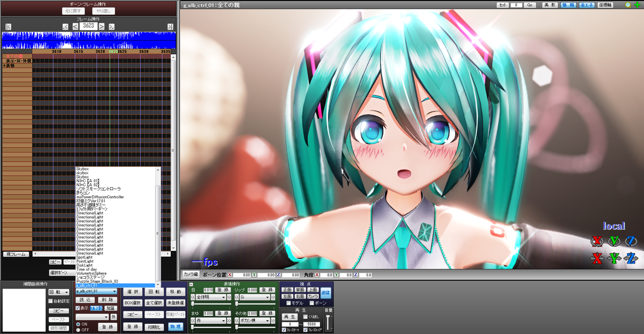Viewport: 644px width, 334px height.
Task: Adjust the lip morph slider under Si
Action: click(x=255, y=304)
